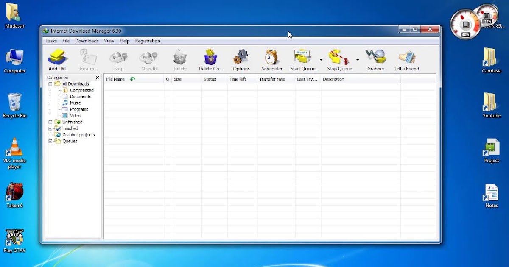Viewport: 509px width, 267px height.
Task: Open the Tasks menu
Action: [51, 41]
